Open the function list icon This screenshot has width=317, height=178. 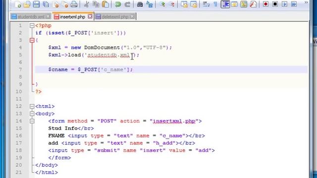point(253,4)
